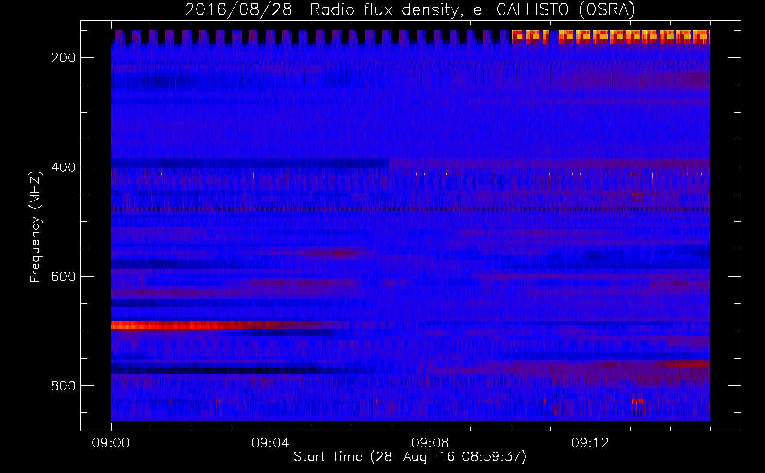
Task: Select the 600 frequency tick label
Action: [63, 277]
